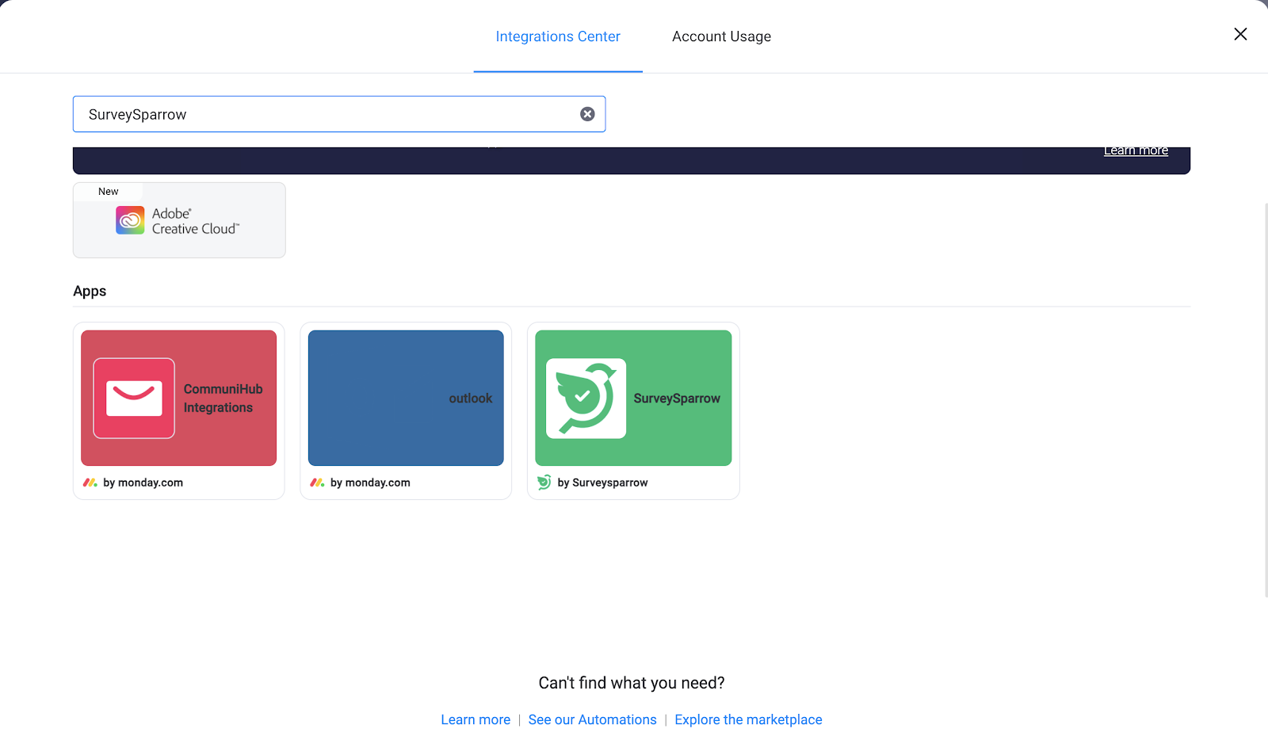Click the 'Can't find what you need?' text
The height and width of the screenshot is (740, 1268).
632,683
